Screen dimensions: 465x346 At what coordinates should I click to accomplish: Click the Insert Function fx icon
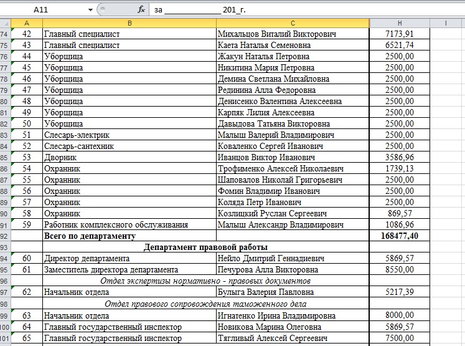[x=141, y=10]
